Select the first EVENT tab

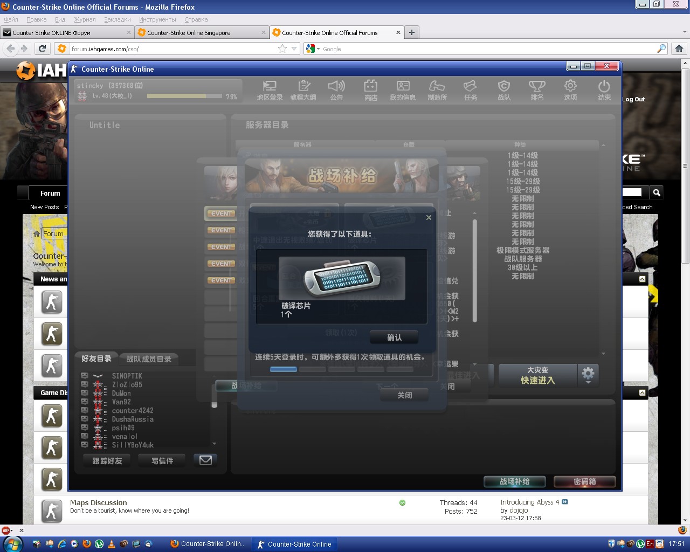(221, 213)
